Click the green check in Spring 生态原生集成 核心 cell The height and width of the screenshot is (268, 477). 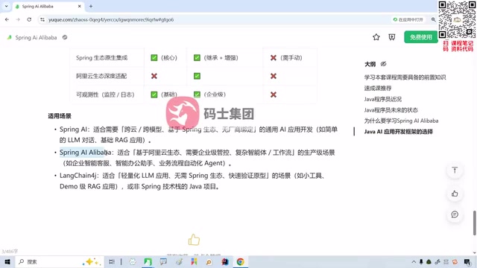pyautogui.click(x=154, y=58)
